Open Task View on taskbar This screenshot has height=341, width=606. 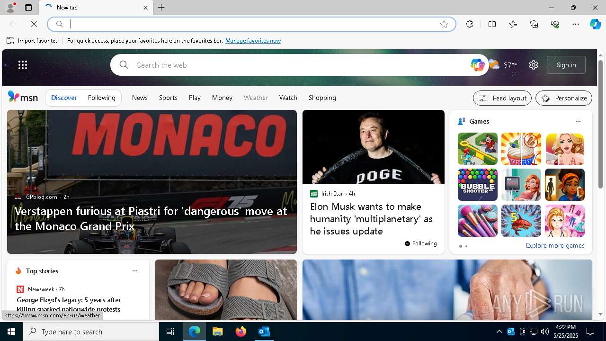click(x=170, y=332)
